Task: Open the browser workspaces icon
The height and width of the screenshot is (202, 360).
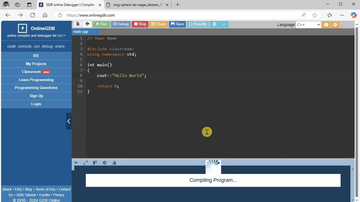Action: coord(17,5)
